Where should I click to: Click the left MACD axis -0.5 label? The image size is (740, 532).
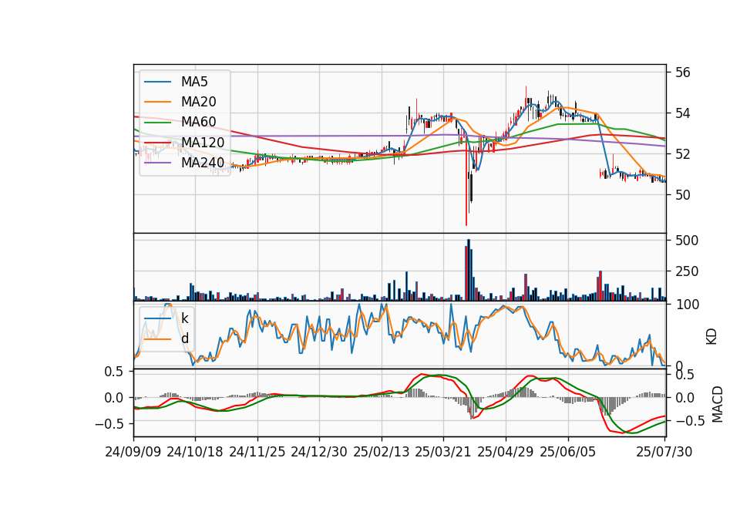109,424
